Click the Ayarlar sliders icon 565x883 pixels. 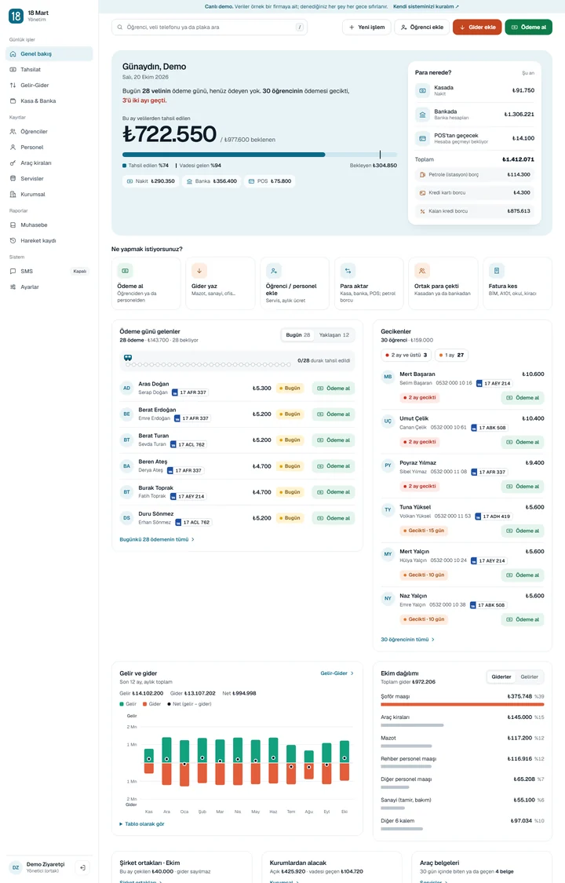[x=13, y=287]
